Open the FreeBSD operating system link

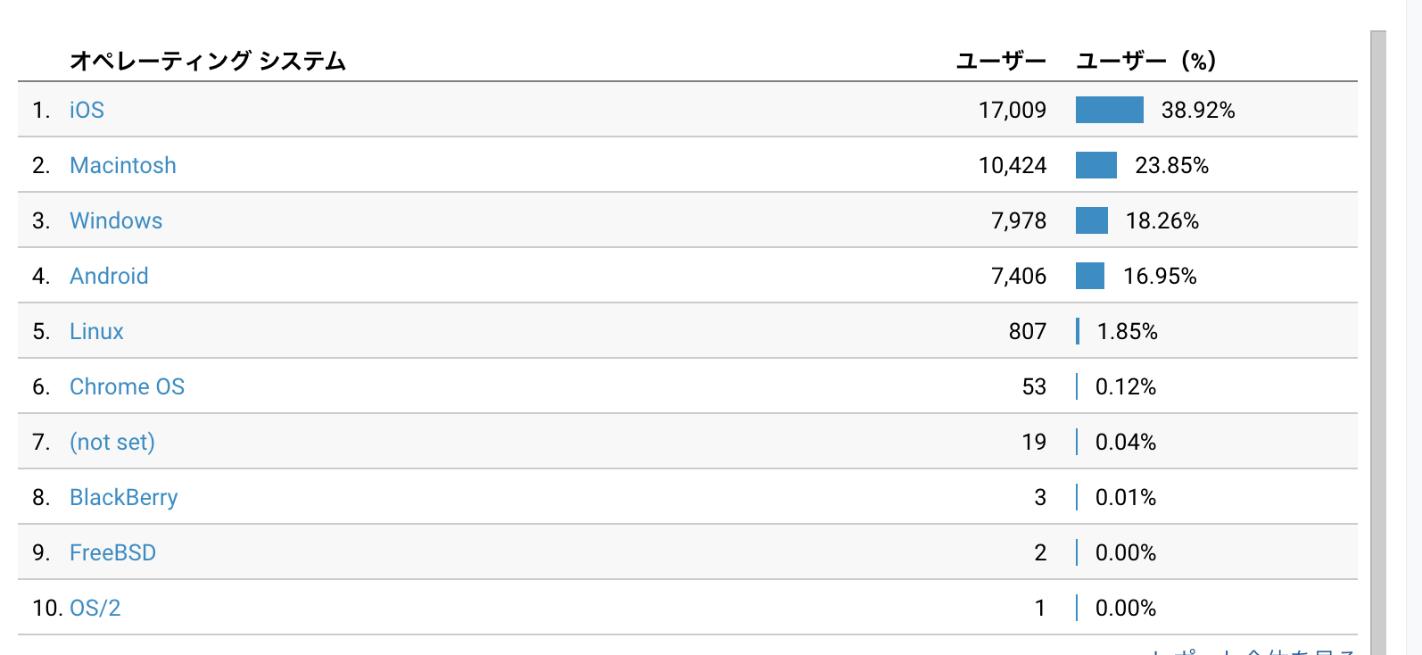click(112, 552)
